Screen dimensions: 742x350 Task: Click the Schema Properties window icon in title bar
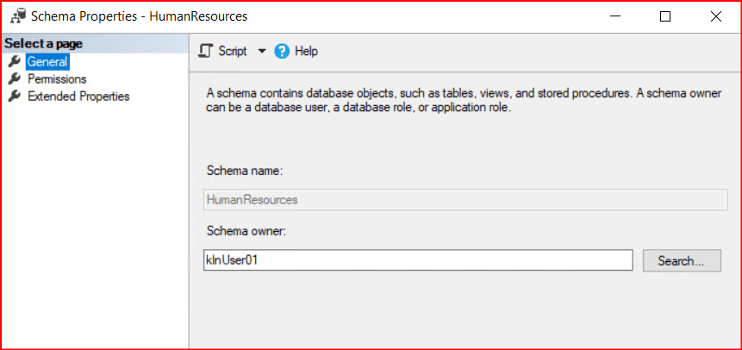(x=16, y=16)
